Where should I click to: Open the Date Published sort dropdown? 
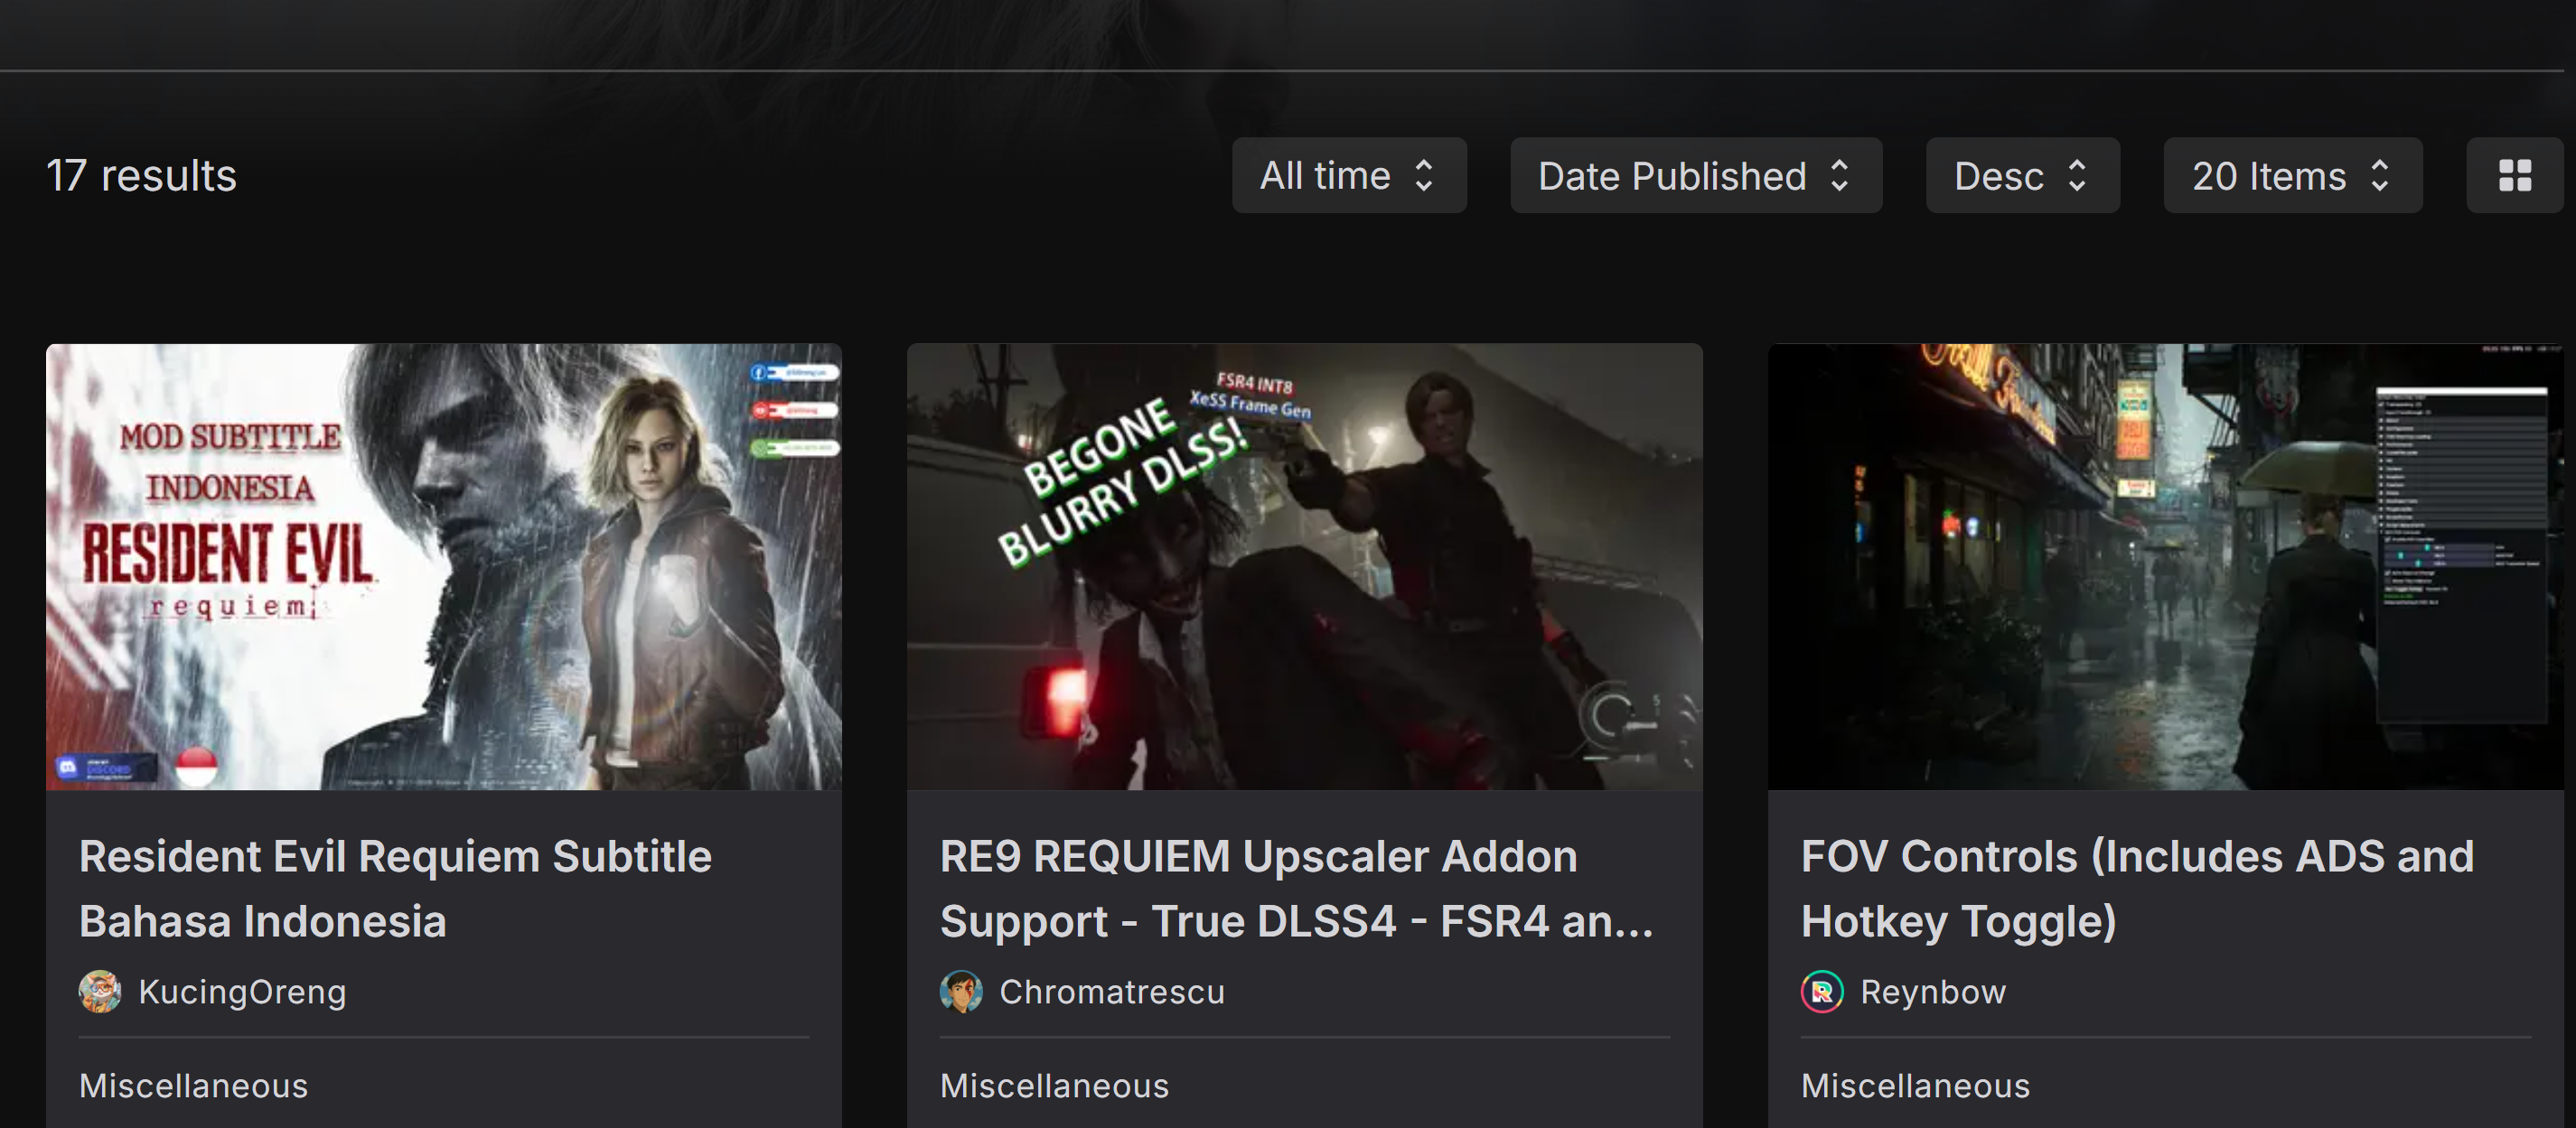[1695, 176]
